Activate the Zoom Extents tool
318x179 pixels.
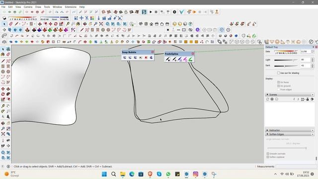pos(101,24)
